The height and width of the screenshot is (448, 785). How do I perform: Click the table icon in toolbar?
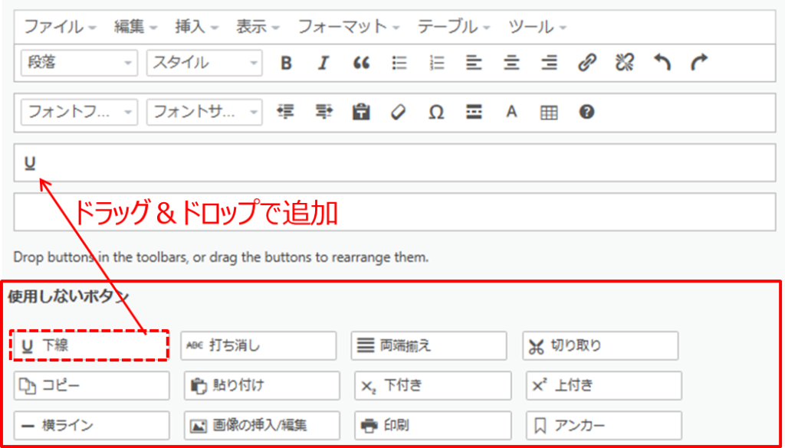[x=549, y=113]
